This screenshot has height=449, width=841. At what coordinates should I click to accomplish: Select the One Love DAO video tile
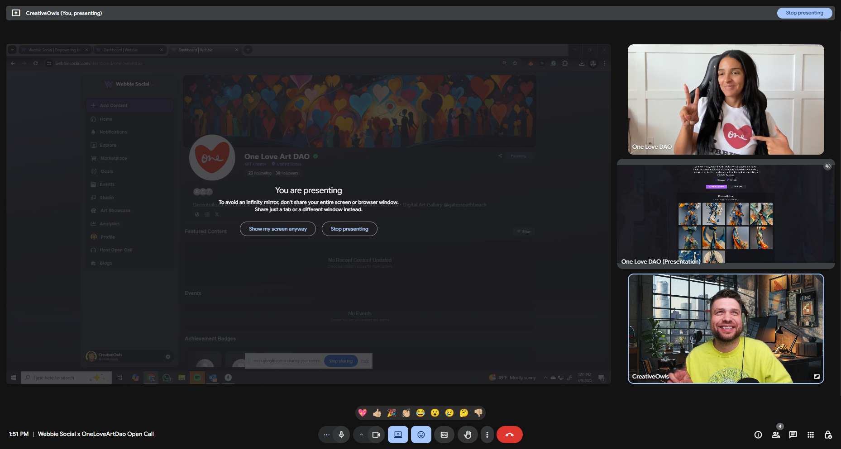(x=726, y=99)
